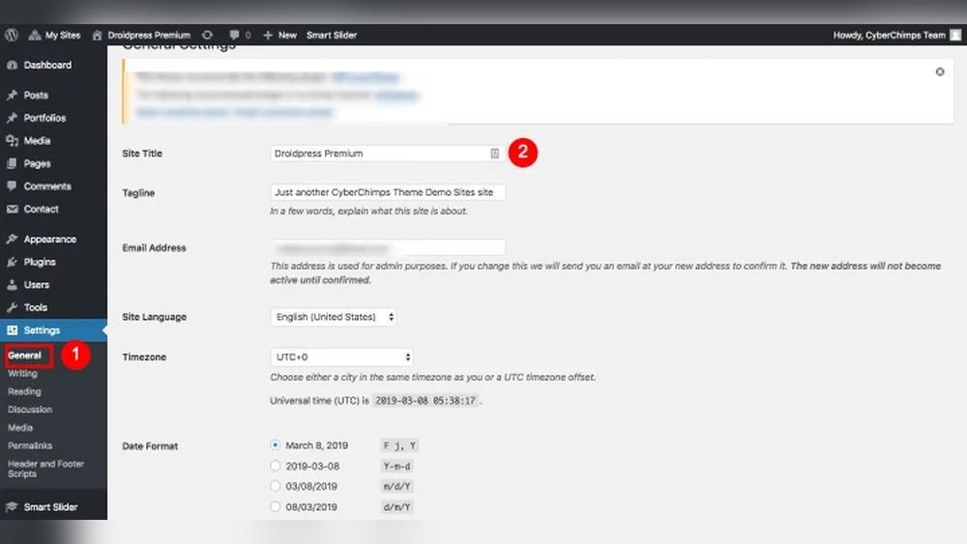Go to Writing settings submenu

point(22,373)
